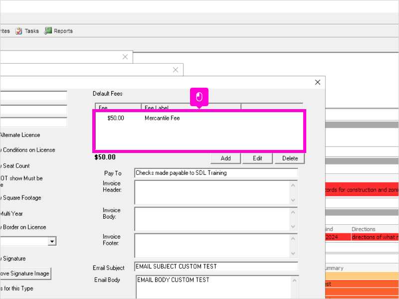Click the Signature Image button
This screenshot has height=299, width=399.
[25, 274]
